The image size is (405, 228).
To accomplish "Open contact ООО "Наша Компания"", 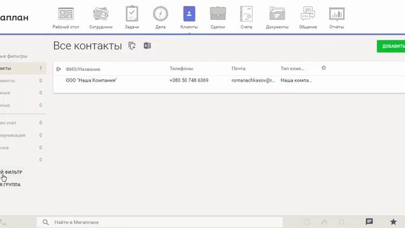I will point(91,80).
